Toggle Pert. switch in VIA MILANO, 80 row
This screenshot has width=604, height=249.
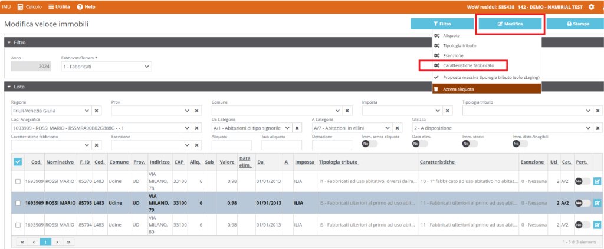(x=582, y=224)
